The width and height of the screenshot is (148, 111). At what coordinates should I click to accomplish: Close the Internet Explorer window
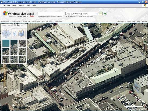146,2
